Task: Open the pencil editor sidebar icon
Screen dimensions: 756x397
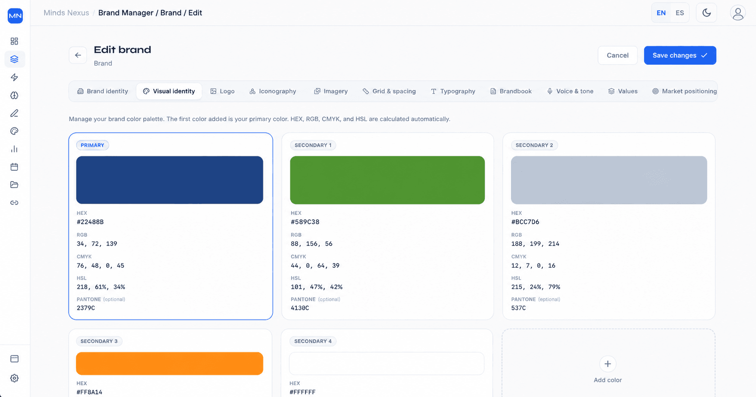Action: pos(14,113)
